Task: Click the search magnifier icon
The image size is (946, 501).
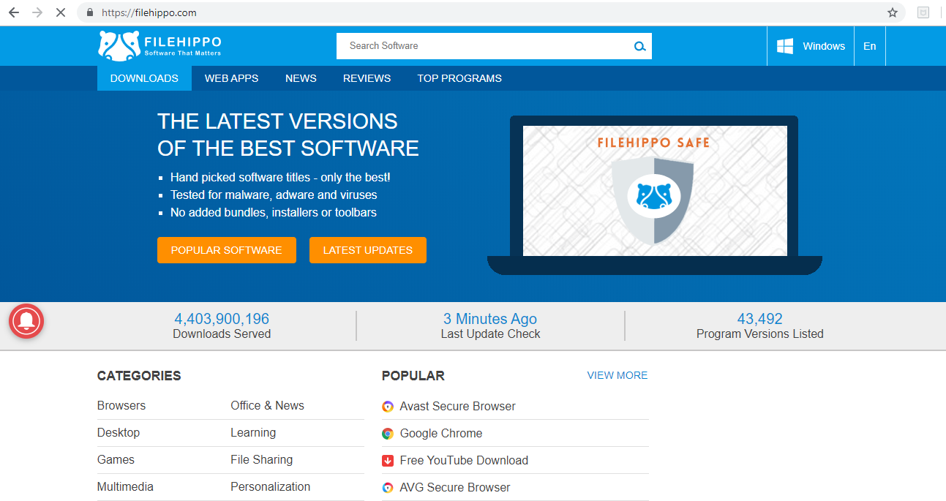Action: click(x=639, y=46)
